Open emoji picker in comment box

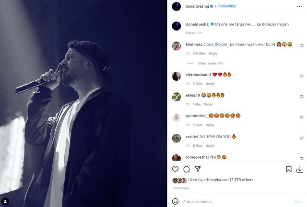click(176, 201)
